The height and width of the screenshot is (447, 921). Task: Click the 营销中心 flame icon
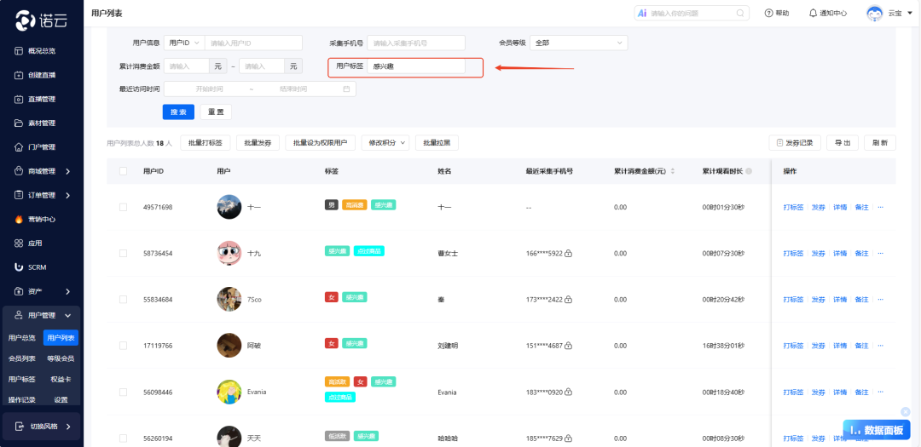tap(19, 219)
